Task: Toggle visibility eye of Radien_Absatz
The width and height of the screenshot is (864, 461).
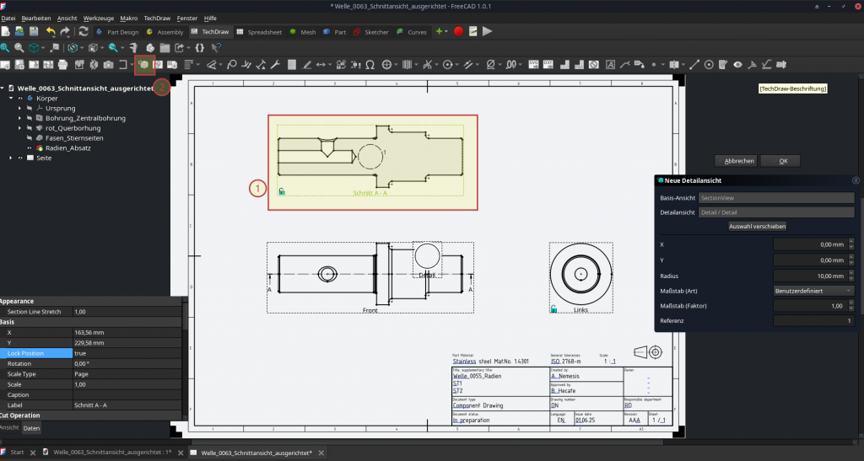Action: (x=30, y=147)
